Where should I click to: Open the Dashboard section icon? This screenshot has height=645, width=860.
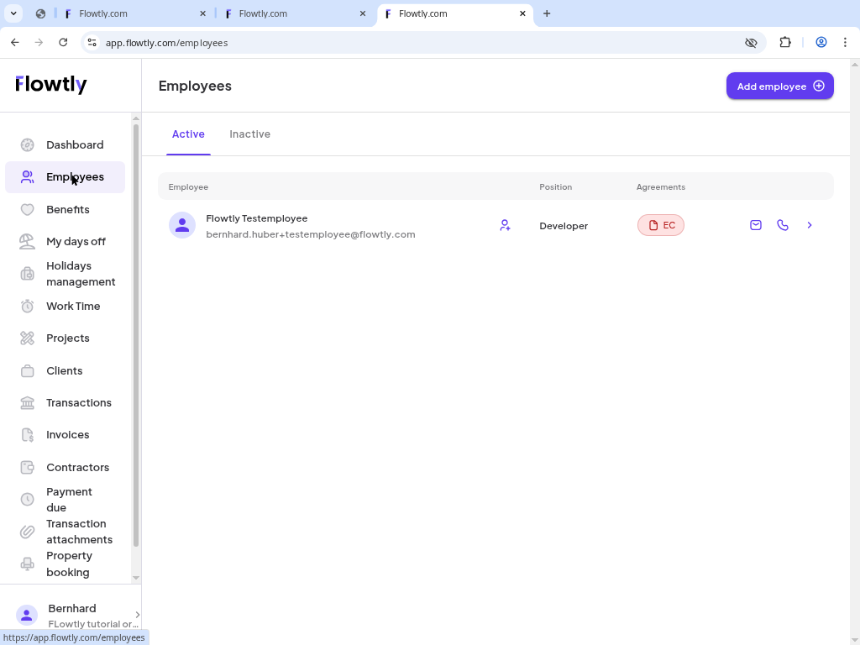pyautogui.click(x=27, y=144)
